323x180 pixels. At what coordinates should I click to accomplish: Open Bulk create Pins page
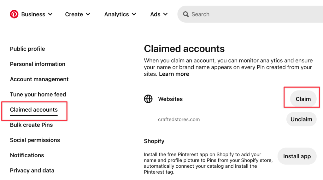[x=31, y=125]
